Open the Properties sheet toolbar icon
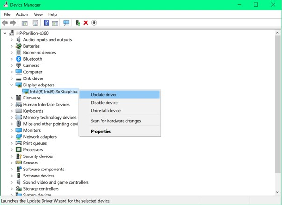282x205 pixels. (36, 23)
